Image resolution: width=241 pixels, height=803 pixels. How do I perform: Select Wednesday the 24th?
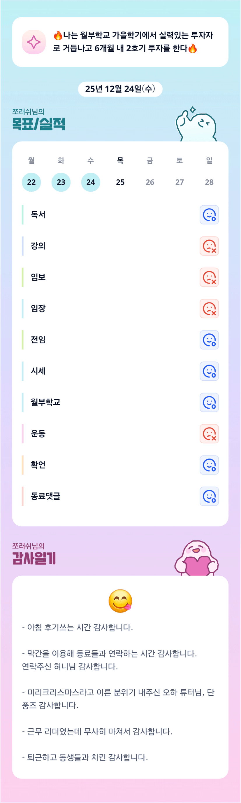click(x=91, y=182)
